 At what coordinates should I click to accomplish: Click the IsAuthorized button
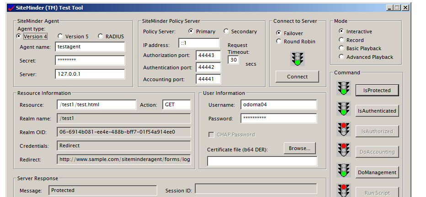(x=377, y=131)
